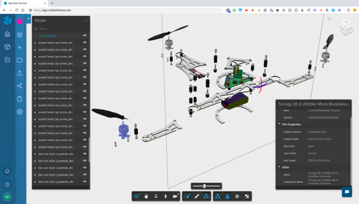
Task: Collapse the File Properties section
Action: [279, 124]
